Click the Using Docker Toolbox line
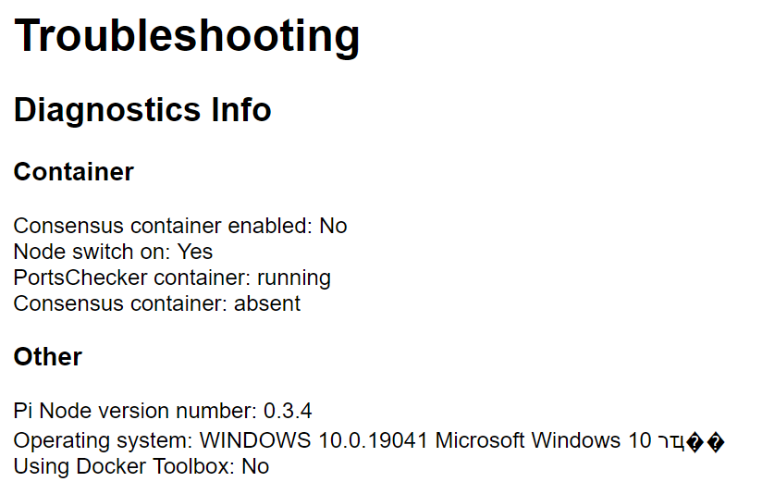This screenshot has width=762, height=494. click(x=141, y=467)
